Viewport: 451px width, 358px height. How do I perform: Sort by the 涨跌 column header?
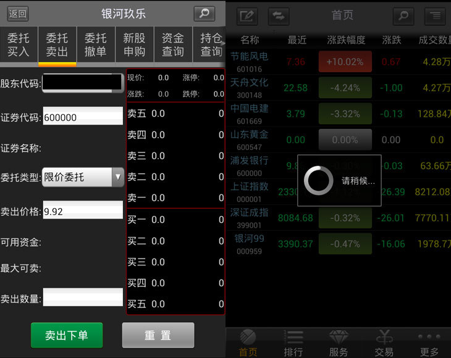click(x=392, y=40)
